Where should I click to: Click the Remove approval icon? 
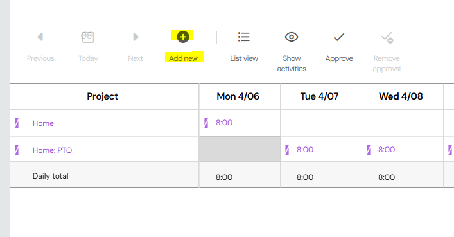click(x=387, y=38)
